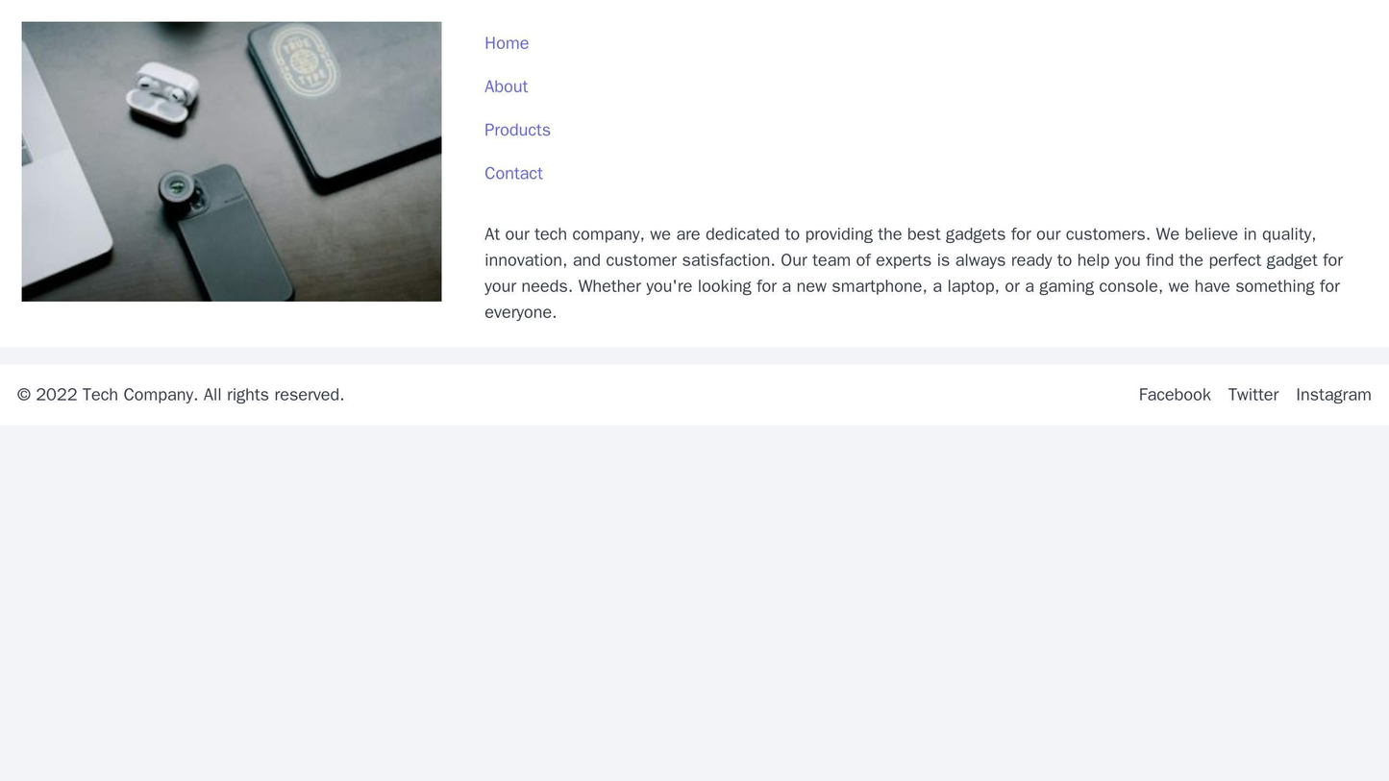Click the word 'everyone.' ending the paragraph
Screen dimensions: 1389x781
pos(520,312)
